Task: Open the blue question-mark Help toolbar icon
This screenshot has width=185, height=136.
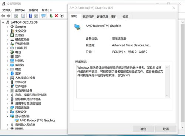Action: (30, 16)
